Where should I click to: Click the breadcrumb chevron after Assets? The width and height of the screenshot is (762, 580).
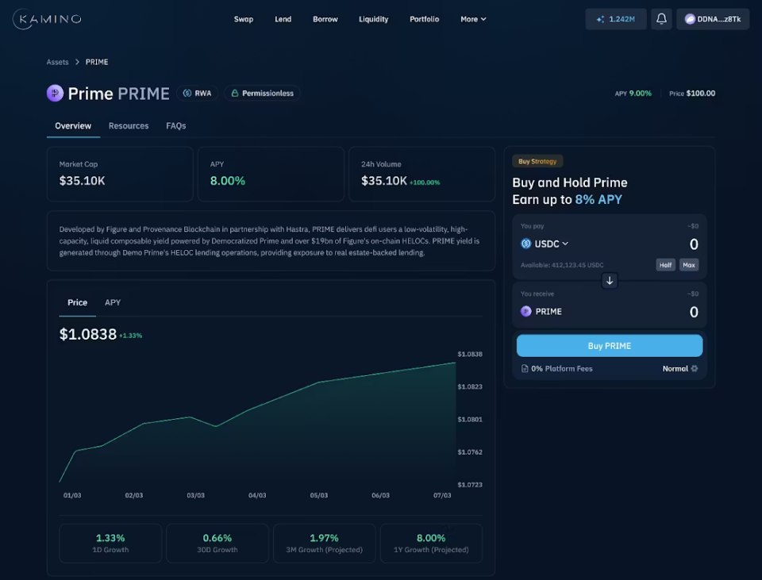77,62
